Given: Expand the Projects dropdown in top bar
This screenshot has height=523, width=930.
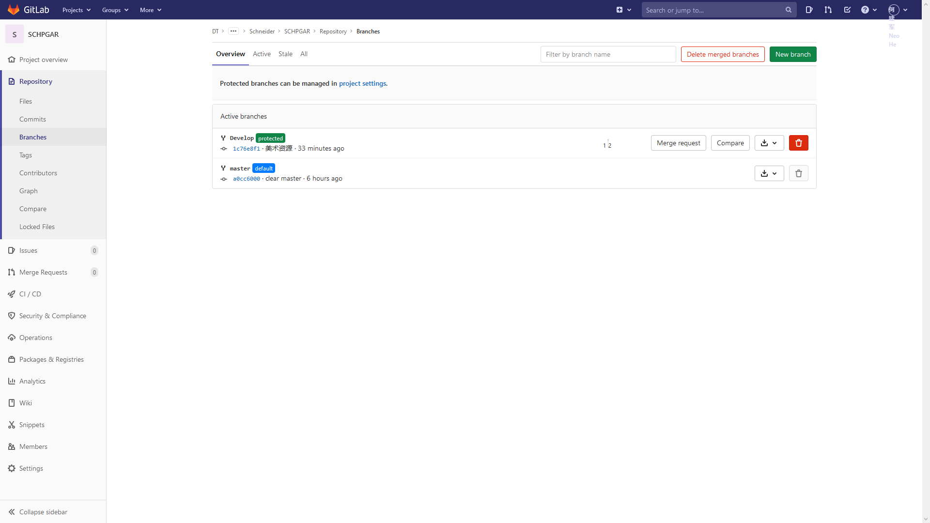Looking at the screenshot, I should (77, 10).
